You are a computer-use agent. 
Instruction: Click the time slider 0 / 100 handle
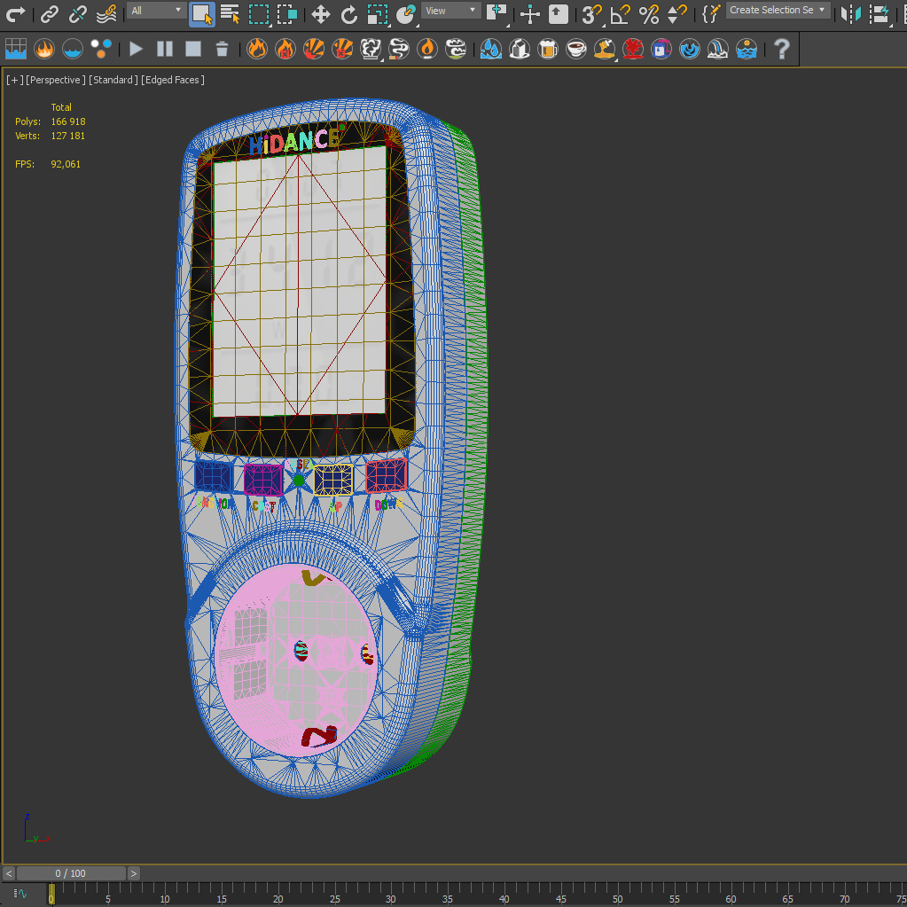click(x=71, y=873)
